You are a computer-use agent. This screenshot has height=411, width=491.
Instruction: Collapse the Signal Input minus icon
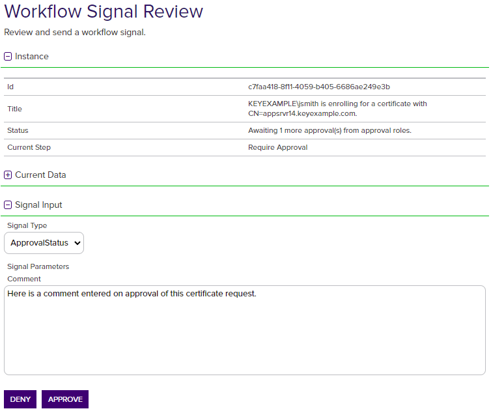(8, 205)
